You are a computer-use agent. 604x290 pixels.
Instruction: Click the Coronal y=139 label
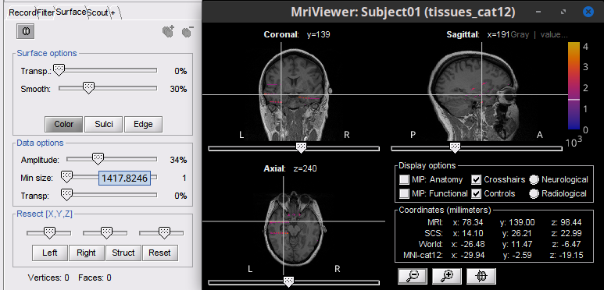pos(297,34)
